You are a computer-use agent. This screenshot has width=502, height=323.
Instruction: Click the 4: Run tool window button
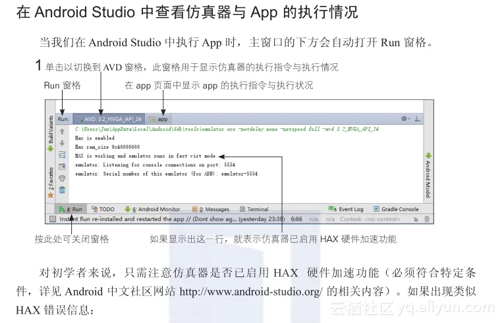pos(70,209)
